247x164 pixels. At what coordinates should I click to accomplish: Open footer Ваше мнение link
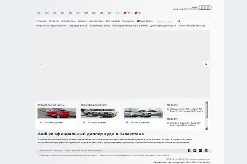(x=95, y=150)
